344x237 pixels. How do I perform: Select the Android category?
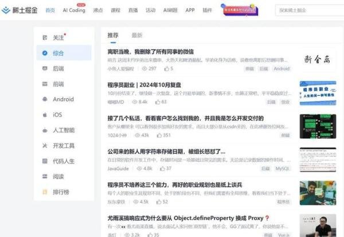pyautogui.click(x=64, y=99)
